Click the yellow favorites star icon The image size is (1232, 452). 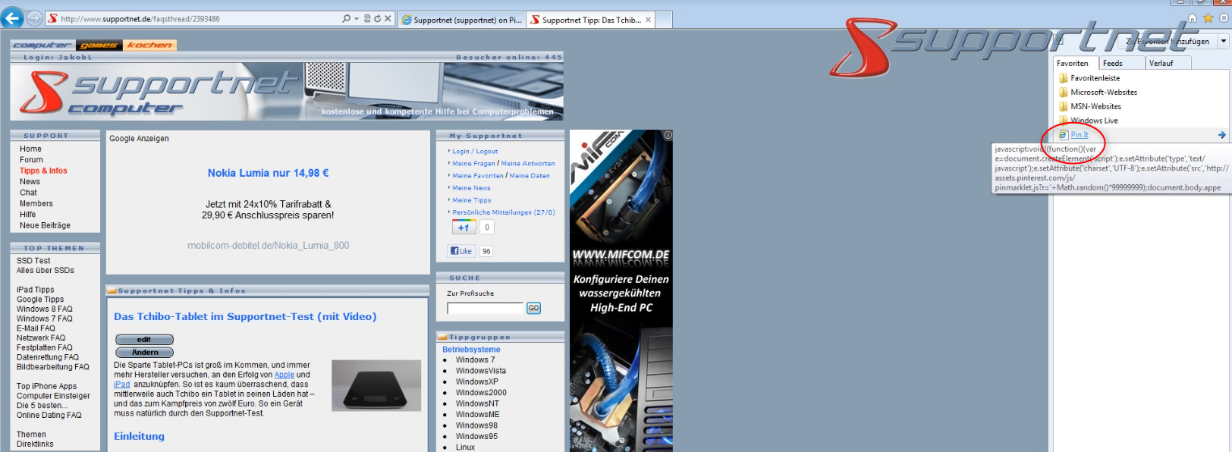[1208, 18]
